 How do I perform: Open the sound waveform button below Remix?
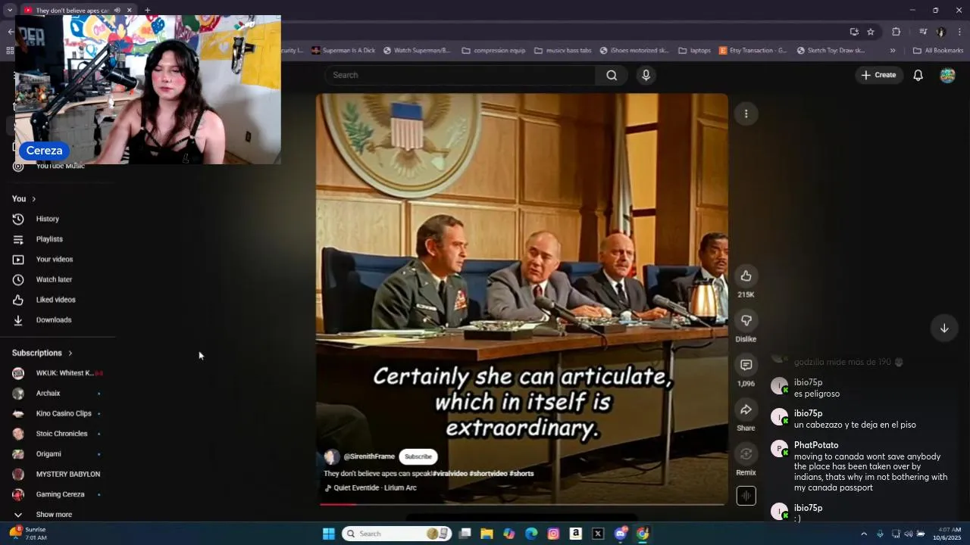pyautogui.click(x=746, y=496)
